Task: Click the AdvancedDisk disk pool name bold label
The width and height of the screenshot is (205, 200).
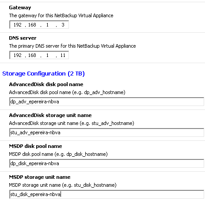Action: click(46, 84)
